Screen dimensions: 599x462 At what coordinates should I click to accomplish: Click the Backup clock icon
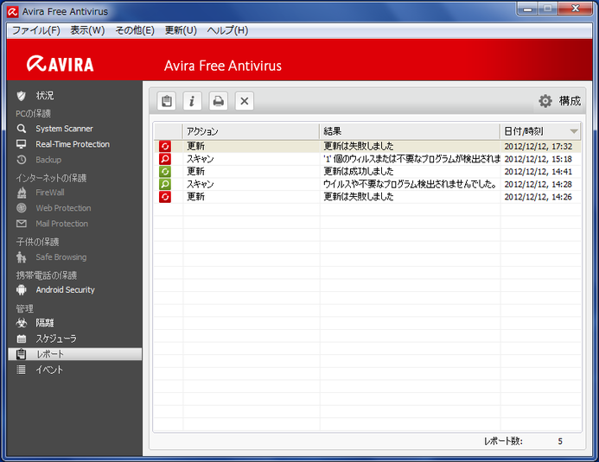point(22,160)
